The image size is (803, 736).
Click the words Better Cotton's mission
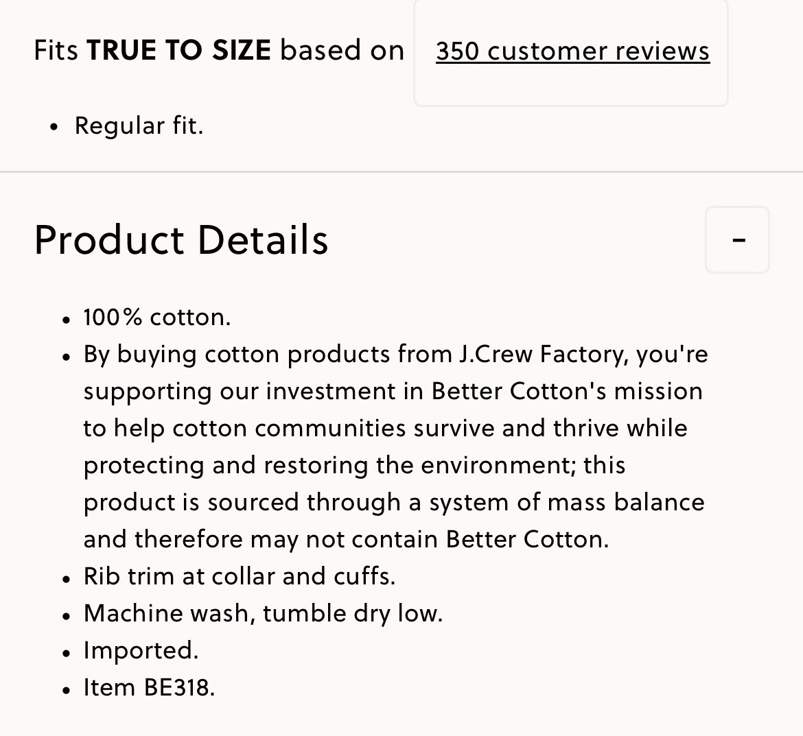[x=567, y=391]
